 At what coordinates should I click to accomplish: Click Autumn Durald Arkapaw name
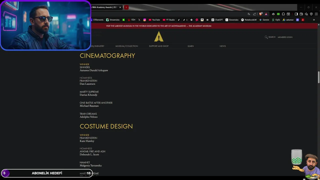tap(94, 70)
